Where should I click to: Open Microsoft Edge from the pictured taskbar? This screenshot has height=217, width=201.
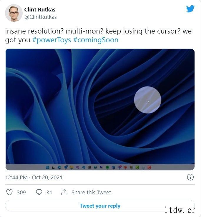59,167
